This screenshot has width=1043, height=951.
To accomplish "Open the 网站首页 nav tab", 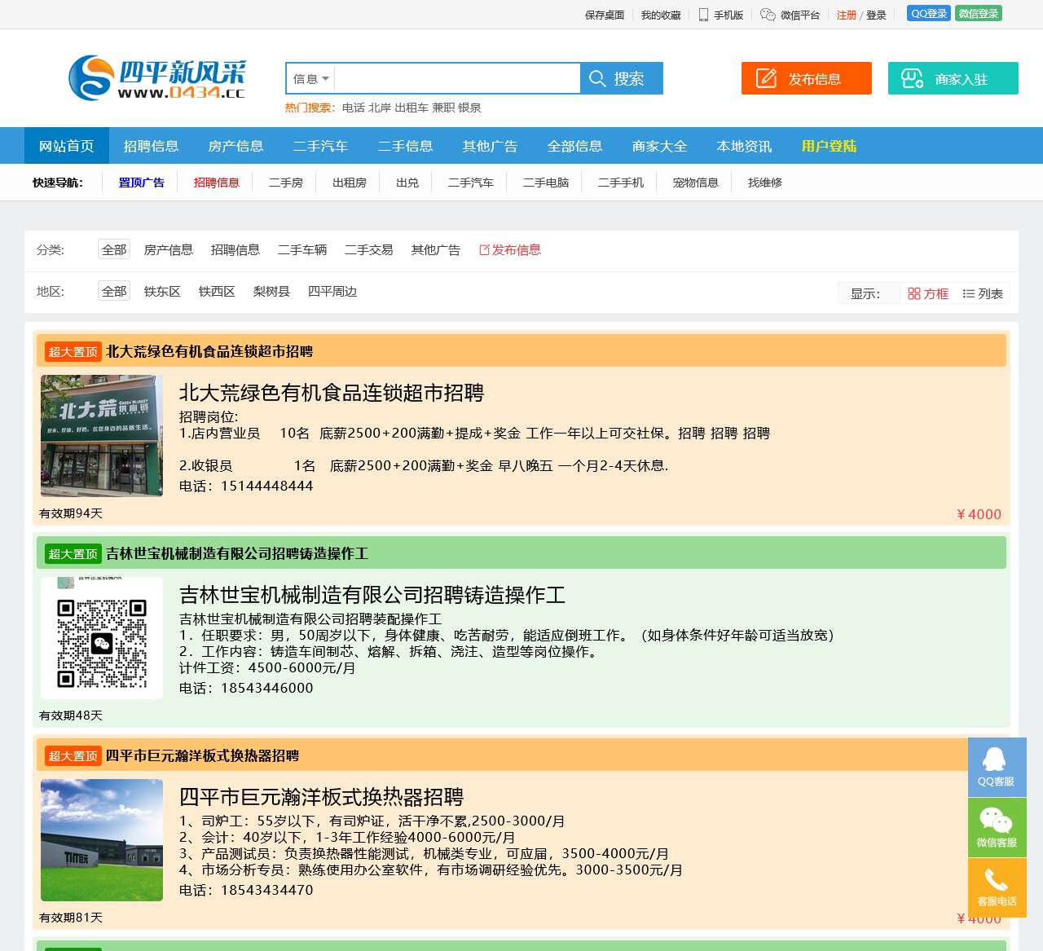I will click(x=67, y=146).
